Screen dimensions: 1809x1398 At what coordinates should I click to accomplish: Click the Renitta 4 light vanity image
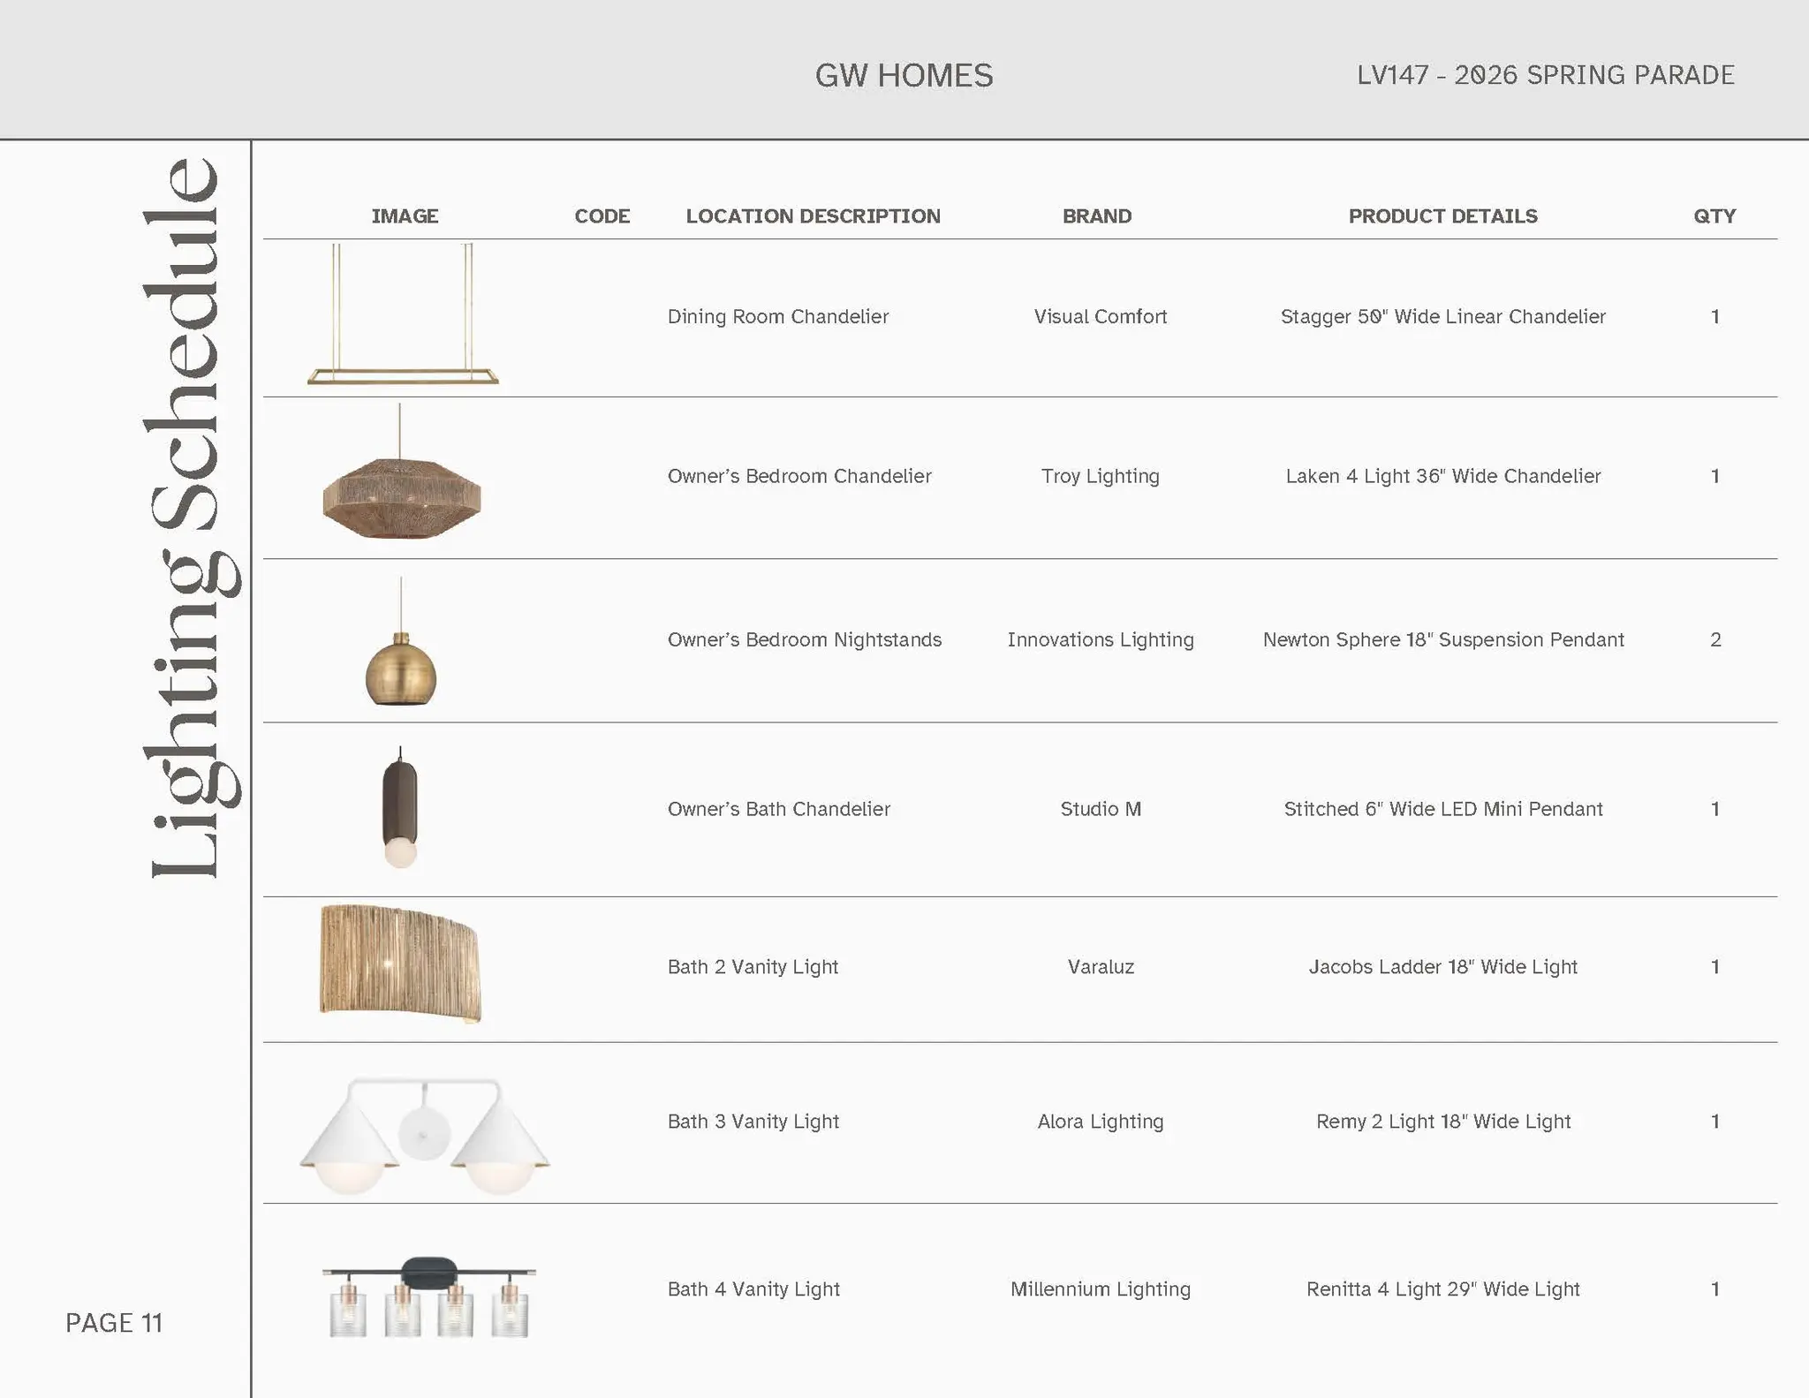click(428, 1296)
